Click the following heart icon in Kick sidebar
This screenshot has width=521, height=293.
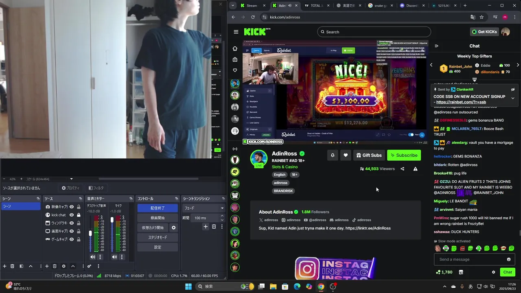pos(235,70)
